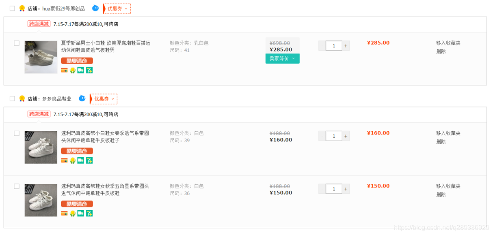Open product title 夏季新品男士小白鞋
Image resolution: width=493 pixels, height=235 pixels.
[x=106, y=47]
